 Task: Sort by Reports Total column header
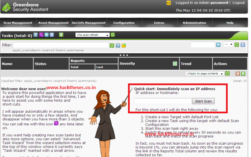[x=74, y=67]
